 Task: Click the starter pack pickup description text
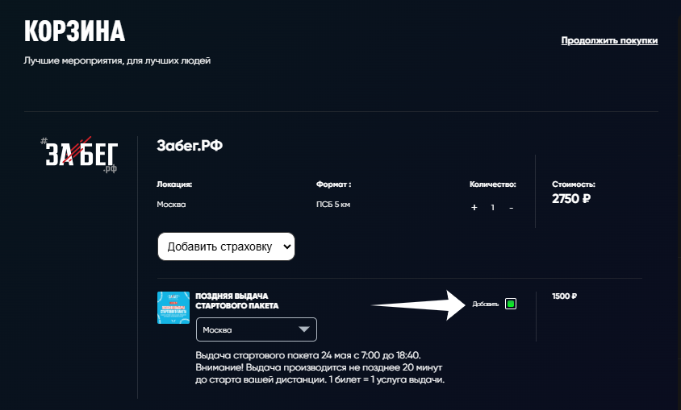click(x=320, y=367)
